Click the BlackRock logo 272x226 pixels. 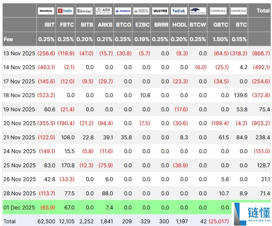46,11
